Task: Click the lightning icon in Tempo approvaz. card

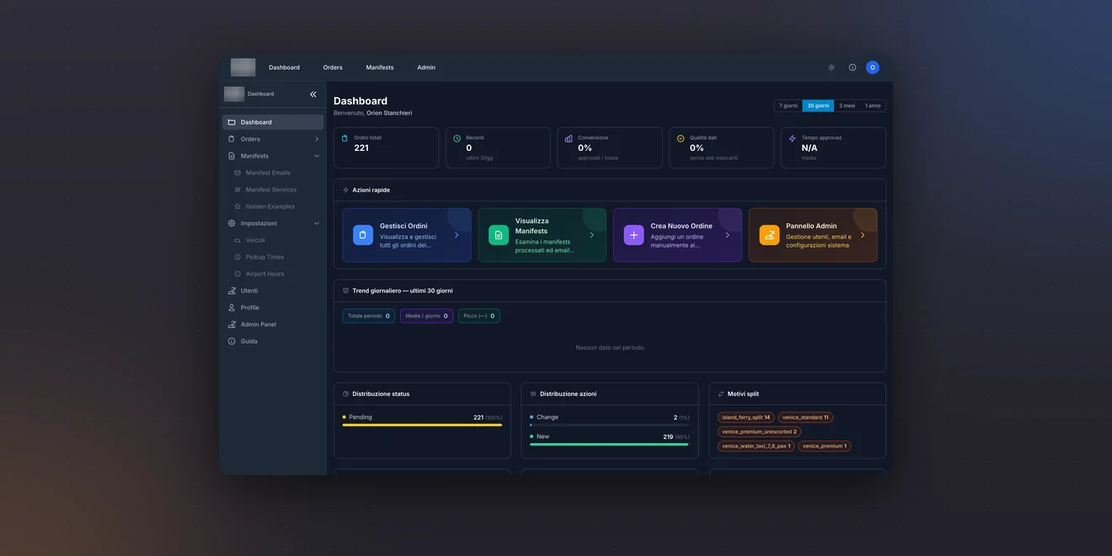Action: click(x=792, y=138)
